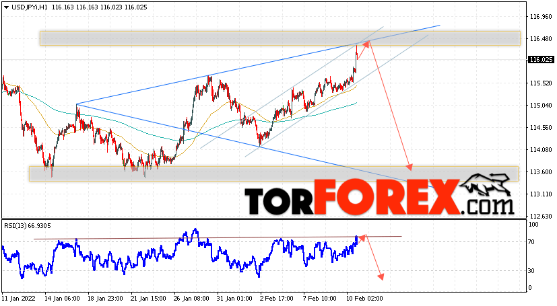Image resolution: width=557 pixels, height=306 pixels.
Task: Click the 31 Jan 01:00 time label
Action: [234, 299]
